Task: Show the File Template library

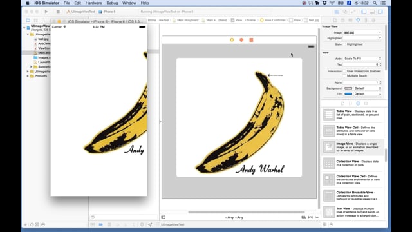Action: pos(342,103)
